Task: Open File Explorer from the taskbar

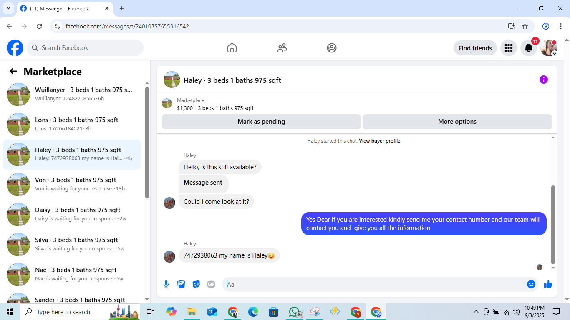Action: point(192,312)
